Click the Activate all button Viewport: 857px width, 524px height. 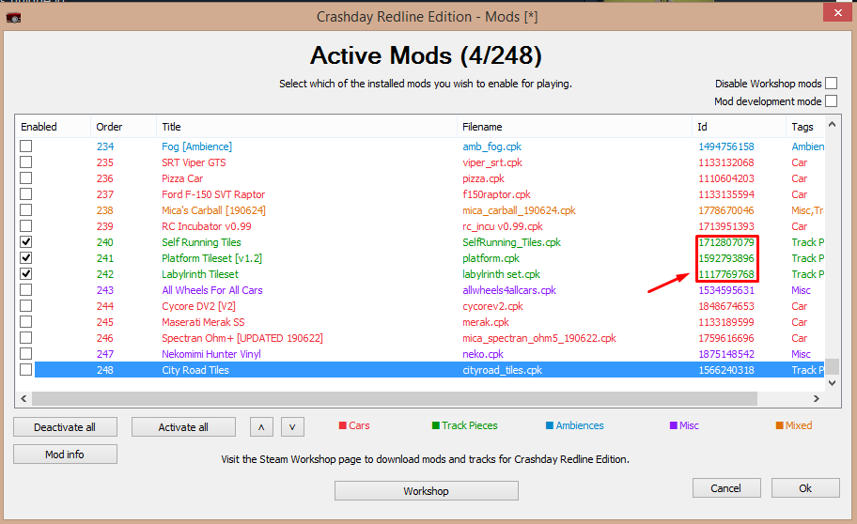tap(183, 426)
